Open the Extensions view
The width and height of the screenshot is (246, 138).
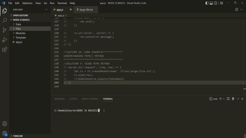coord(5,49)
